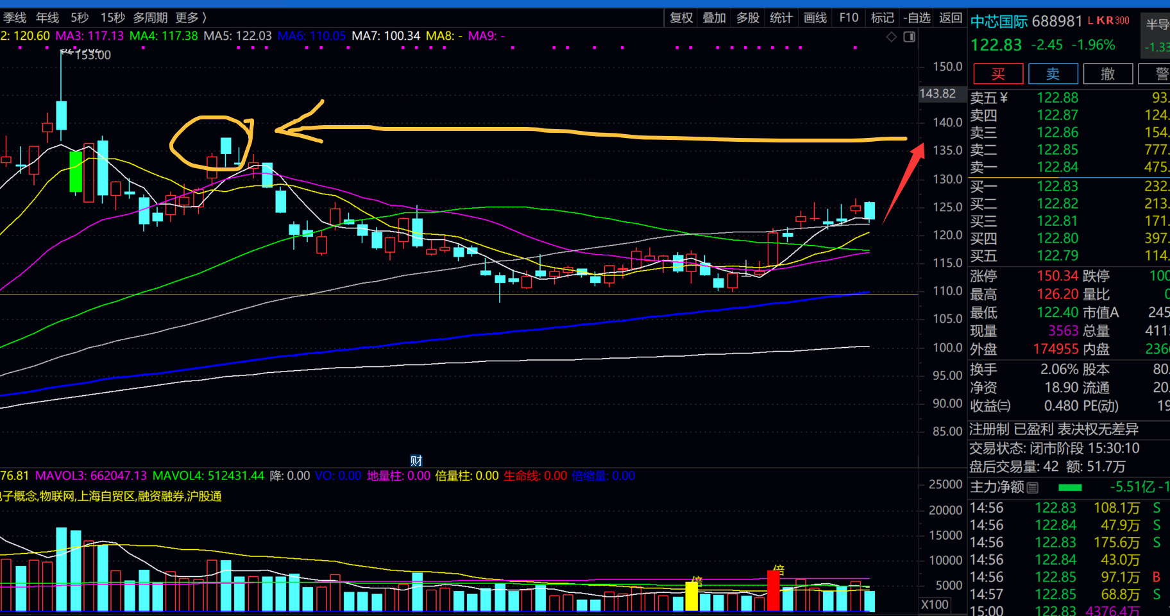Image resolution: width=1170 pixels, height=616 pixels.
Task: Open the 主力净额 detail list icon
Action: pos(1033,488)
